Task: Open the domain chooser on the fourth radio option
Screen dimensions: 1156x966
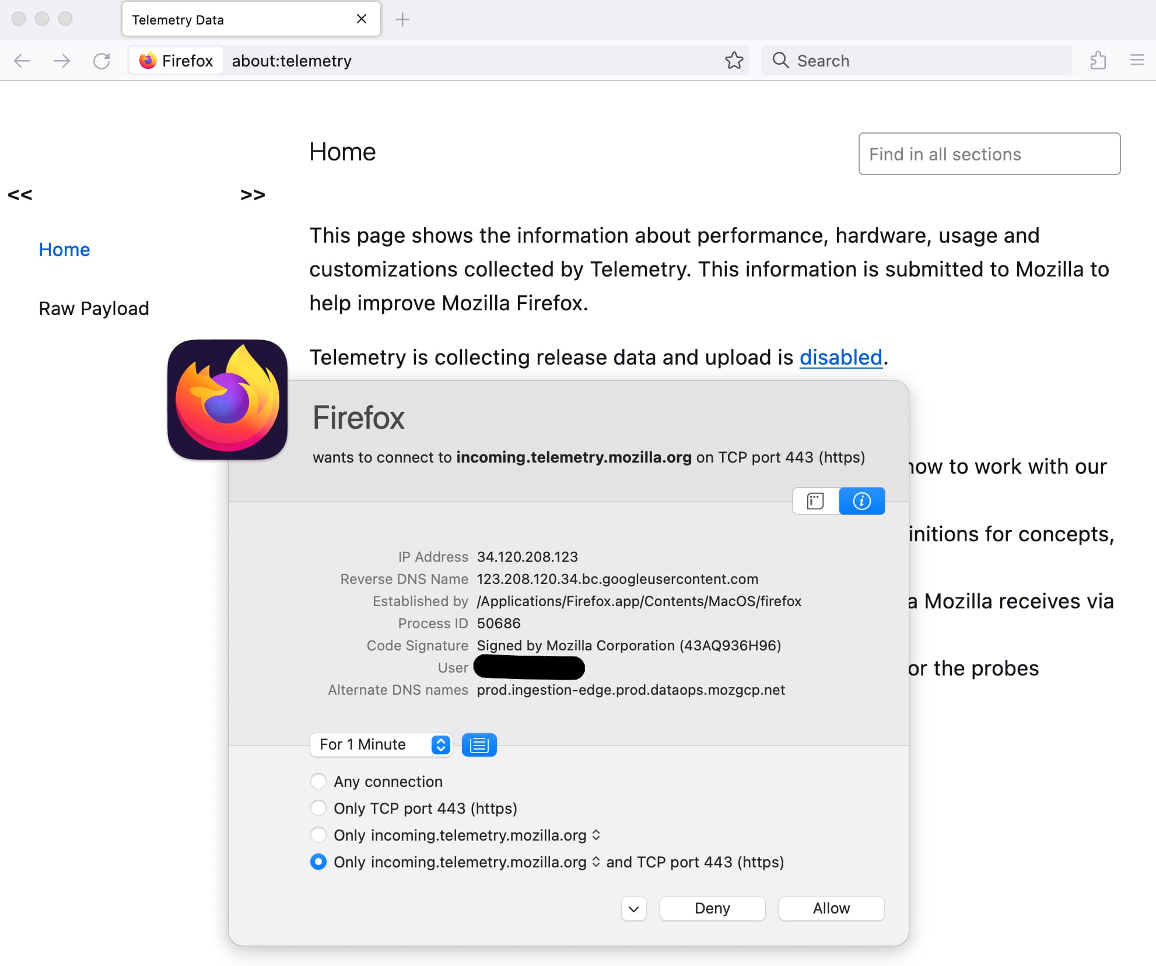Action: (x=596, y=862)
